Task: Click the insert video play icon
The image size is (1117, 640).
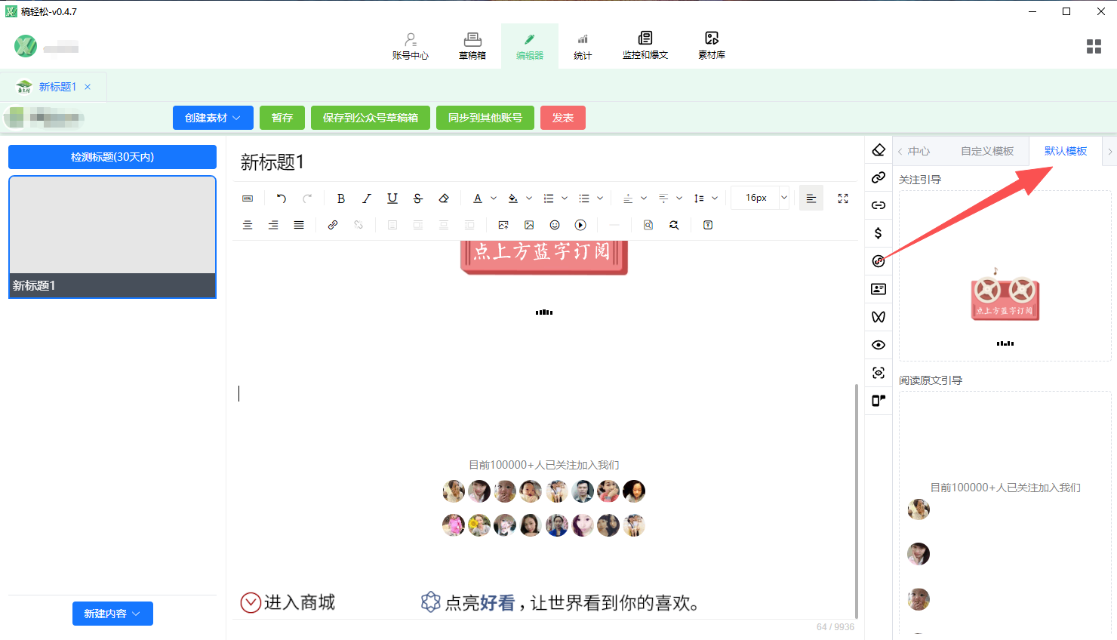Action: 580,225
